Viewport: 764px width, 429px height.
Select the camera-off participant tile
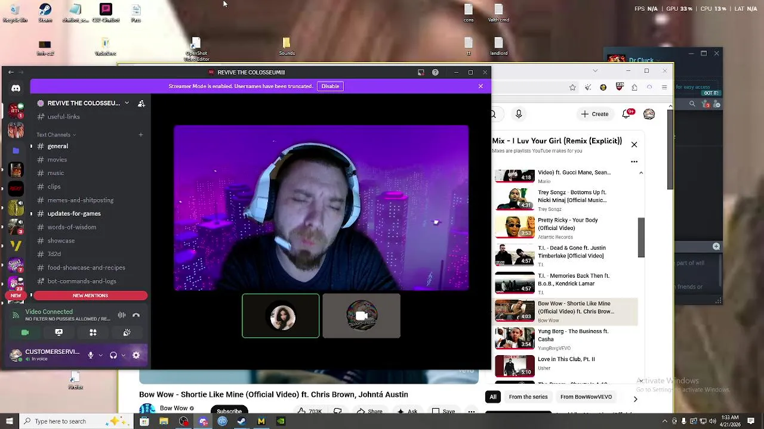(x=361, y=316)
